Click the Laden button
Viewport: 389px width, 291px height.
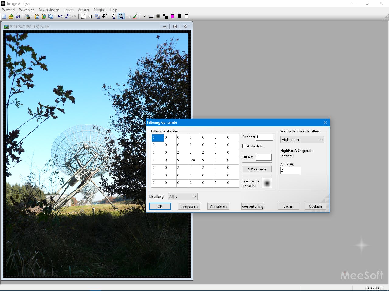(288, 206)
